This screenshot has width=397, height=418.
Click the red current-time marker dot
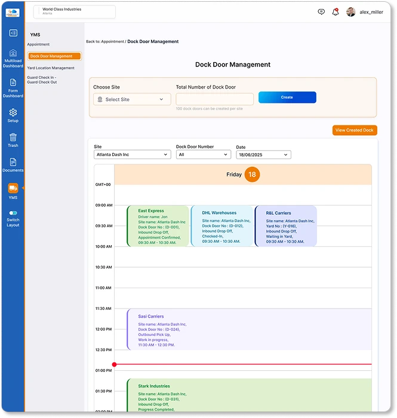(115, 364)
